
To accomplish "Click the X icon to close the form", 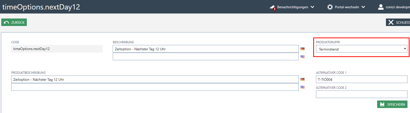I will [x=391, y=22].
